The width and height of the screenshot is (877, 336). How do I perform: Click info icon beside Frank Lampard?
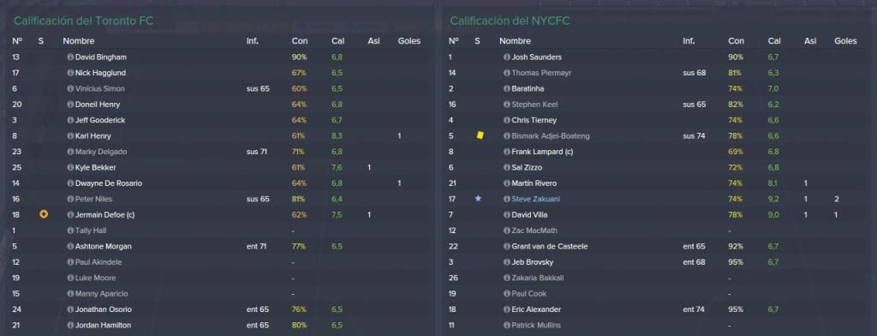tap(507, 152)
